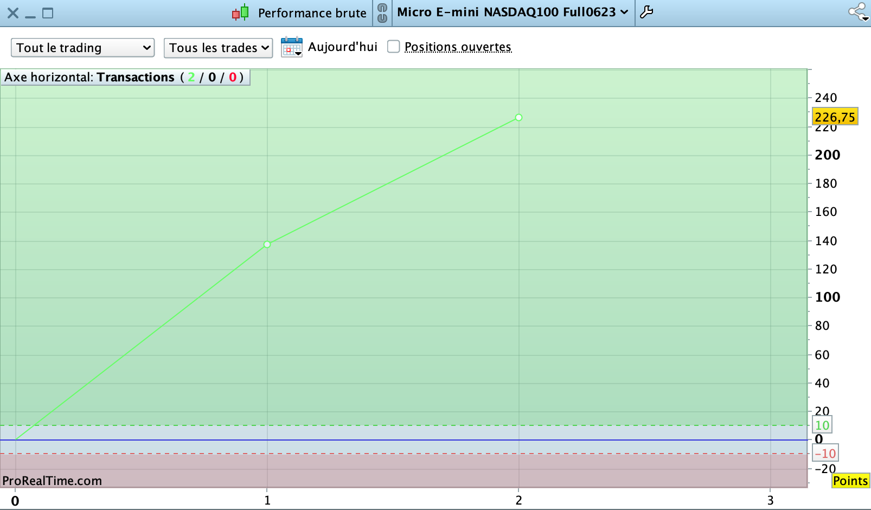This screenshot has height=510, width=871.
Task: Click the yellow Points unit label
Action: coord(850,481)
